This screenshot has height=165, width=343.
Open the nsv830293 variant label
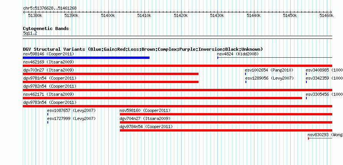pyautogui.click(x=325, y=135)
